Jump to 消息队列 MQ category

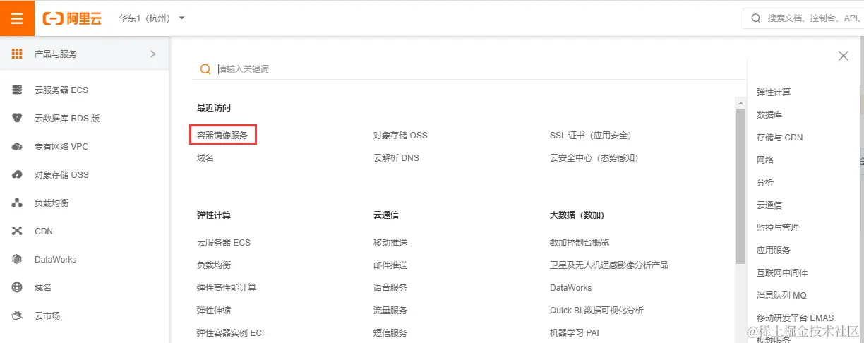781,295
